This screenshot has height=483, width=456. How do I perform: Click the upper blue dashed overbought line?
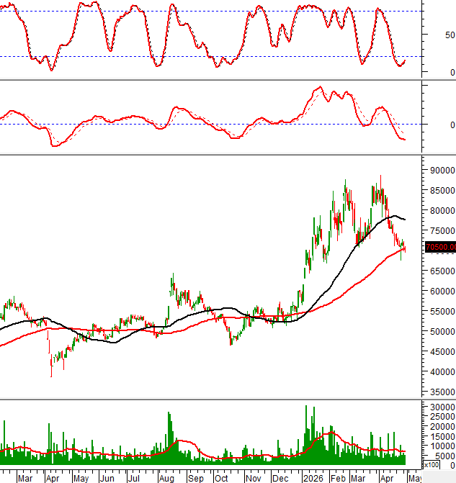click(x=211, y=12)
